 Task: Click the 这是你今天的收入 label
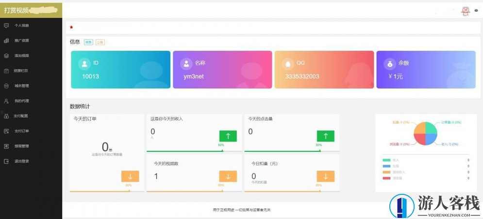[x=167, y=118]
